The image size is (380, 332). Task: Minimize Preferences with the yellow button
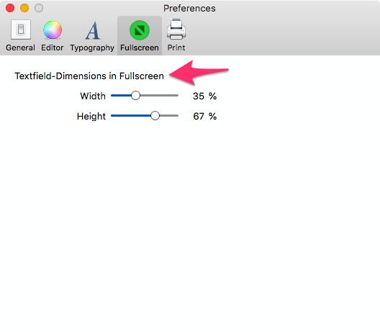24,8
